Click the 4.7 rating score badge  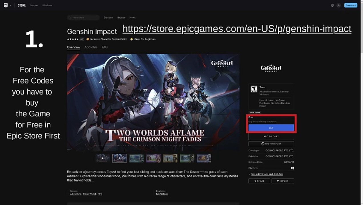pos(82,39)
